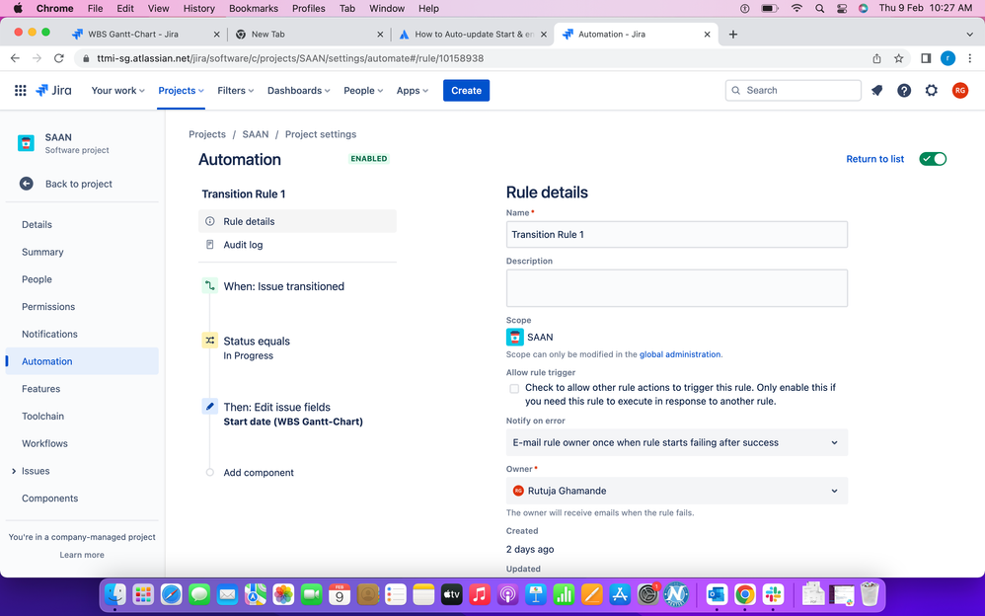Open the Projects dropdown menu
The image size is (985, 616).
point(181,91)
